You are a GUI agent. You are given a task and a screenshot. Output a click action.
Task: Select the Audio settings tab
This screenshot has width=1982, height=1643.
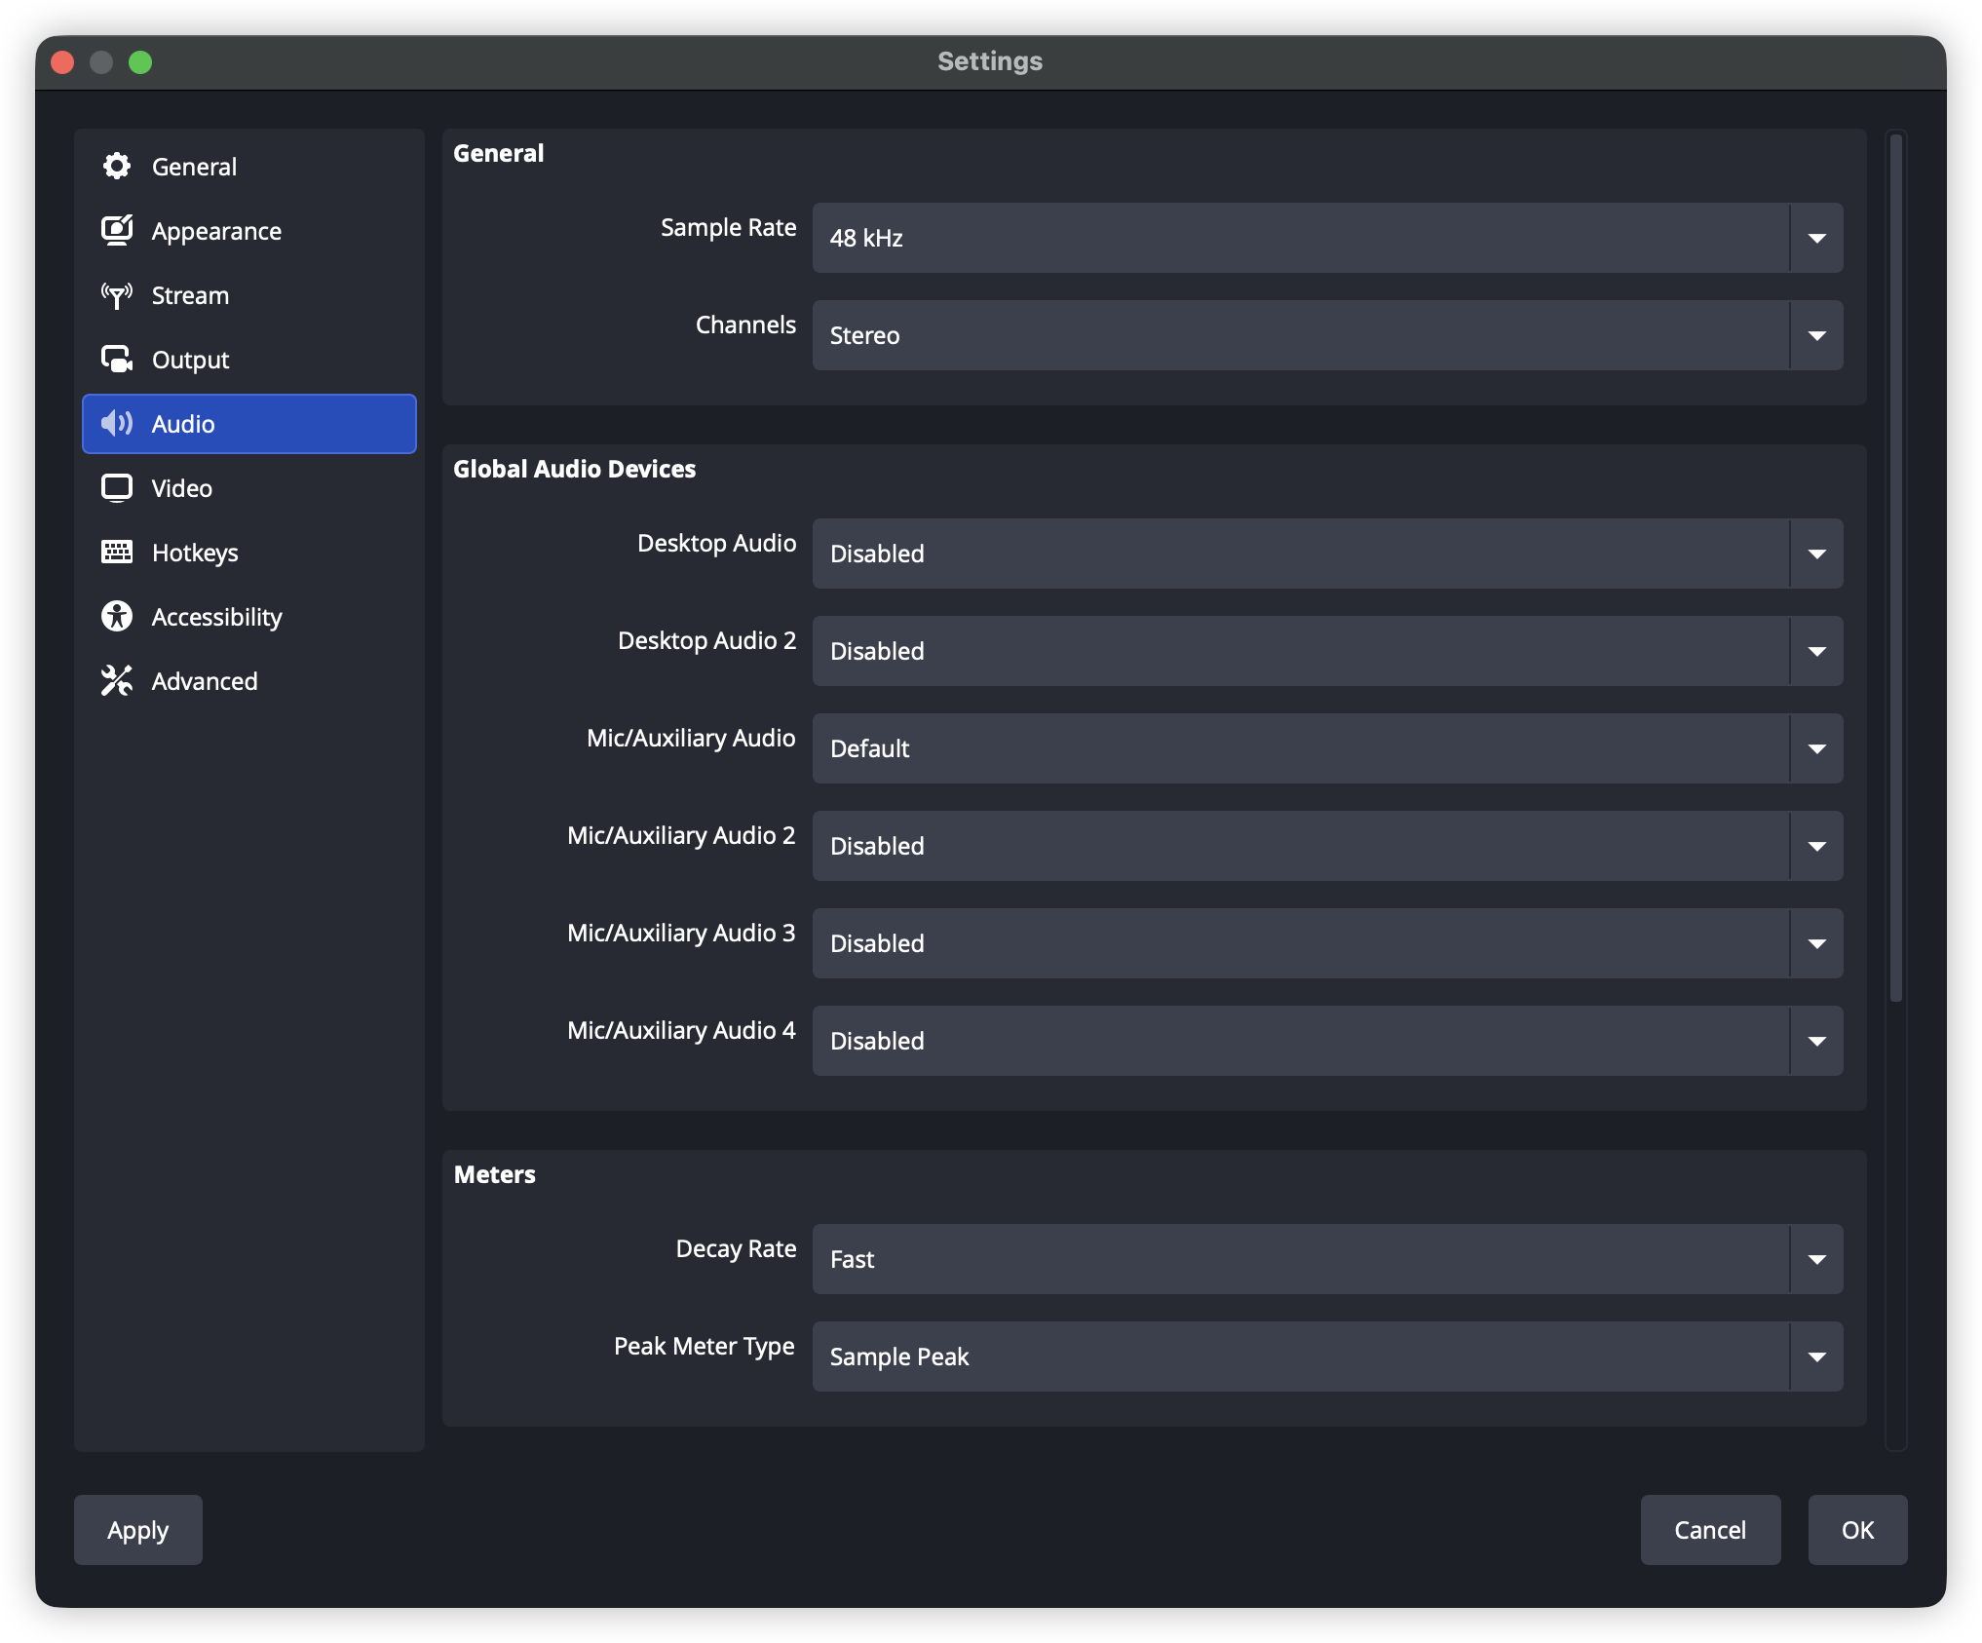click(249, 424)
